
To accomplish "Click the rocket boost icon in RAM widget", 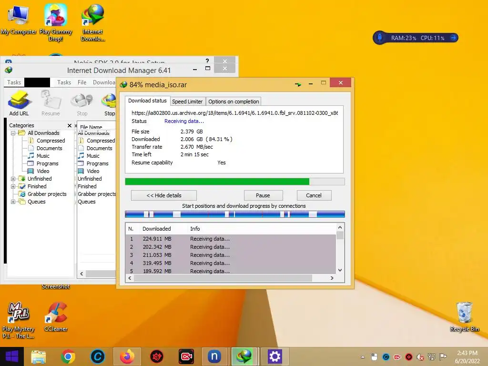I will (x=380, y=38).
